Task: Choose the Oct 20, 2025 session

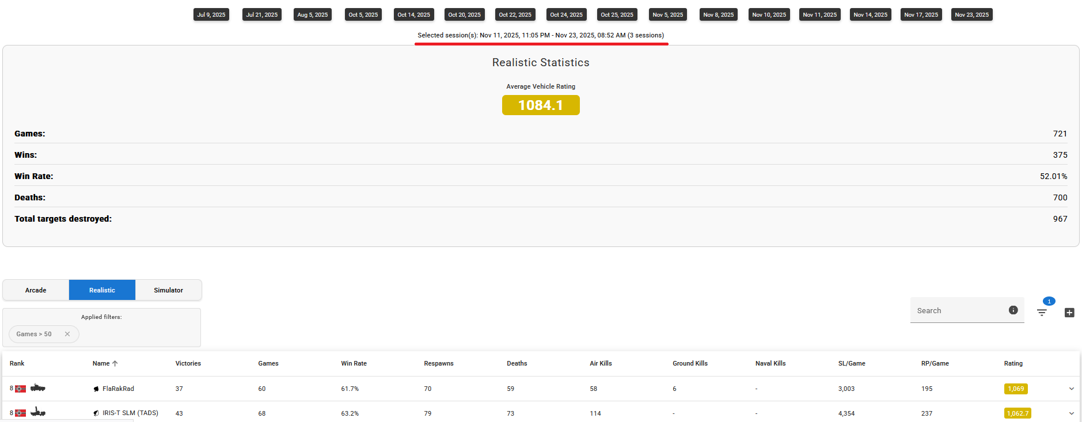Action: pyautogui.click(x=465, y=14)
